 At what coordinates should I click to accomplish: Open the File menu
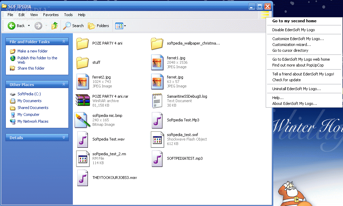(10, 15)
